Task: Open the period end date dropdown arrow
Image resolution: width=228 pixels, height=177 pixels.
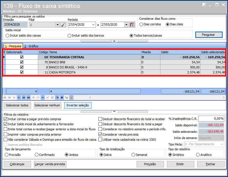Action: [x=126, y=25]
